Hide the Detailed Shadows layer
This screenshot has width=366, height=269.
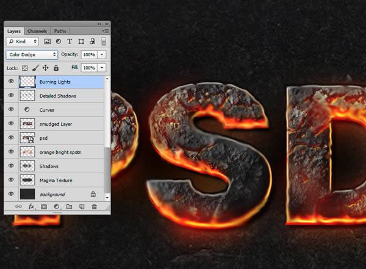tap(11, 95)
